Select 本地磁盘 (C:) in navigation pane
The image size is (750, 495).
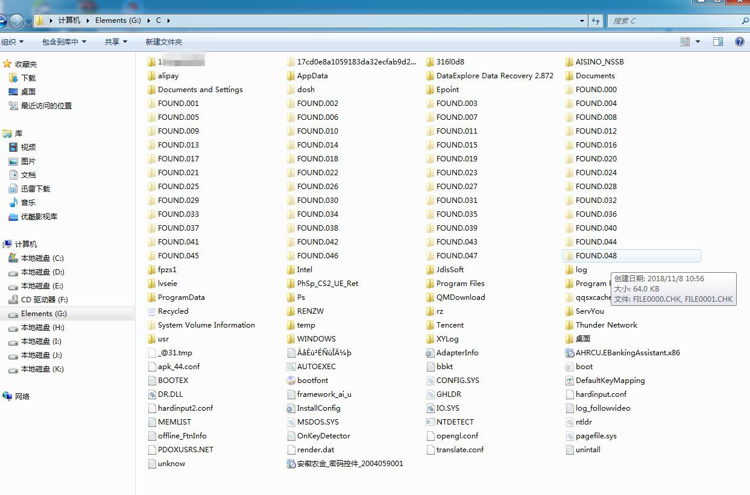click(42, 258)
